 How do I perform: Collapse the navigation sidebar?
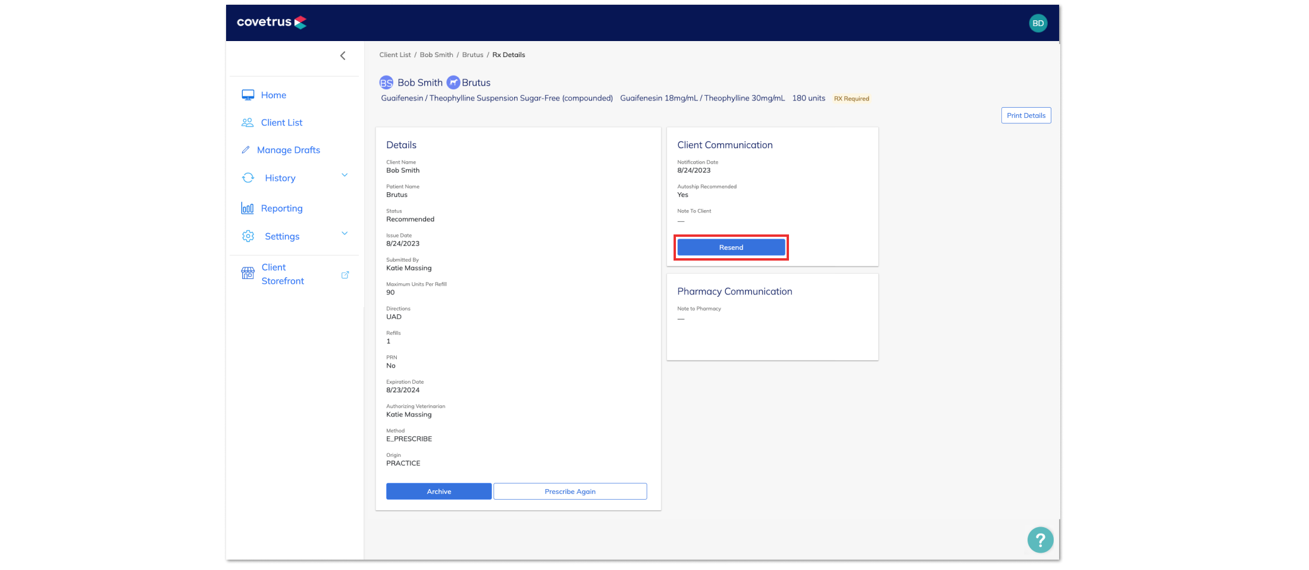pos(343,55)
